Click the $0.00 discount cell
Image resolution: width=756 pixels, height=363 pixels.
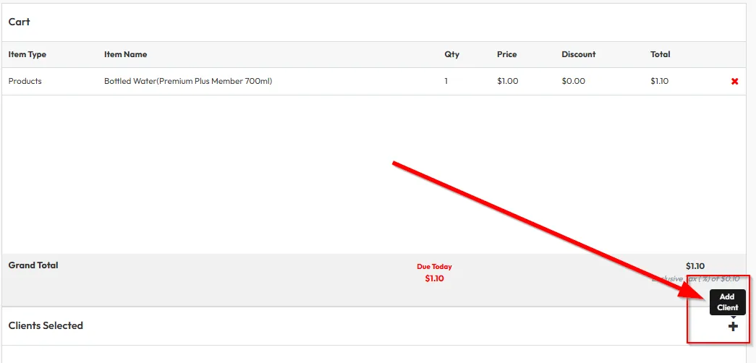click(573, 81)
